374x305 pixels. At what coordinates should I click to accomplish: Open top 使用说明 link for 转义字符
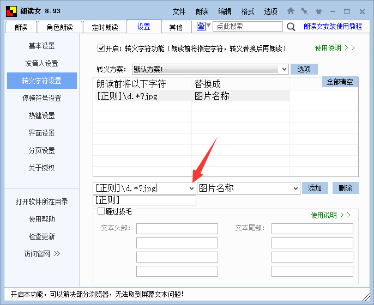point(335,48)
